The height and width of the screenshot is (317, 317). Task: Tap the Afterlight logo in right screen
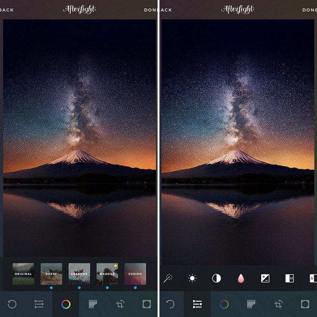coord(238,9)
